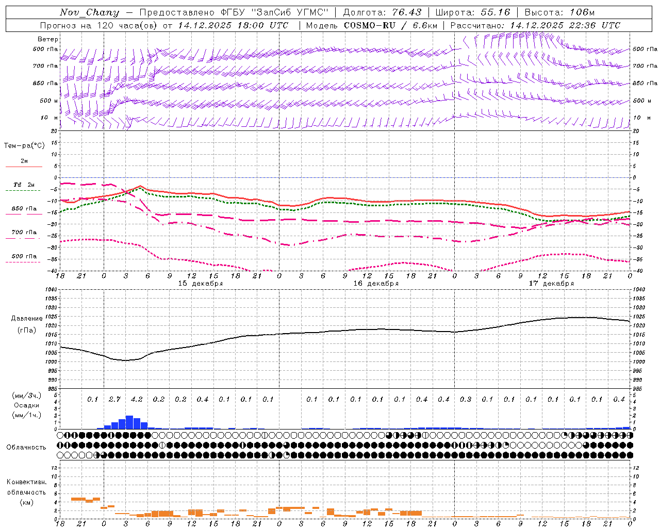
Task: Select the model name COSMO-RU / 6.6км
Action: 390,25
